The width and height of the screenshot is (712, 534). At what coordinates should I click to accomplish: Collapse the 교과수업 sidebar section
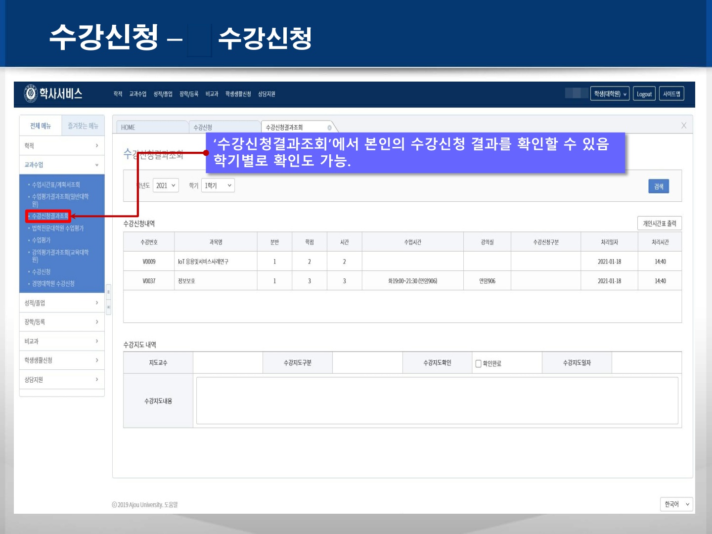[62, 165]
